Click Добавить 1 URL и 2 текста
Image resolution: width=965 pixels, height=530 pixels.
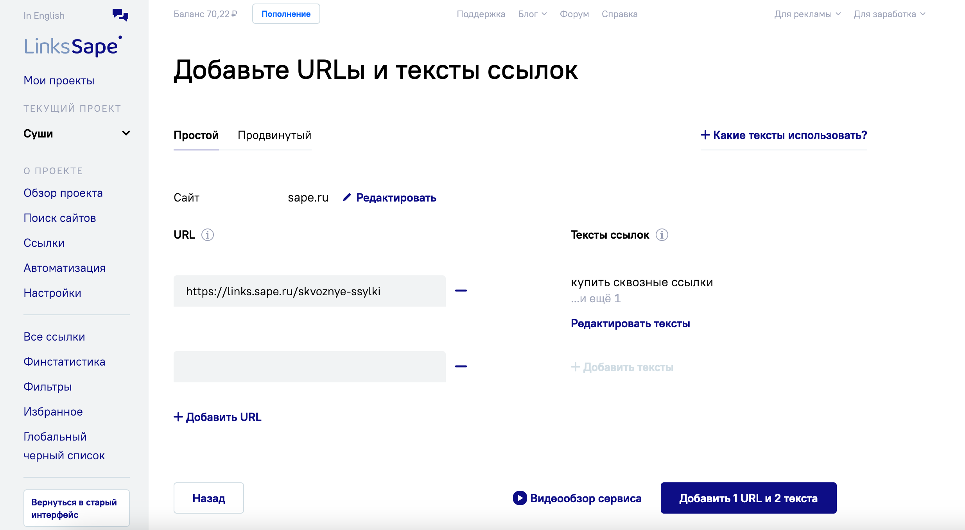tap(748, 498)
